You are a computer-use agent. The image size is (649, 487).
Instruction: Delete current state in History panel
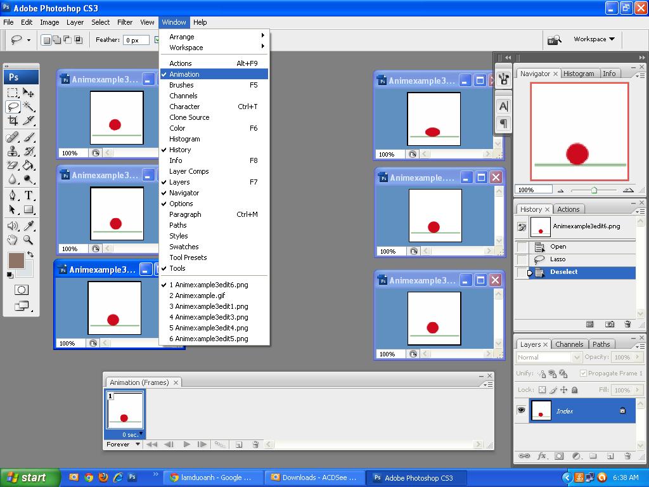pyautogui.click(x=627, y=324)
